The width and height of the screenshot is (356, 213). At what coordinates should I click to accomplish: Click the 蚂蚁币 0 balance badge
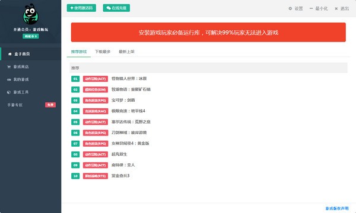point(31,36)
